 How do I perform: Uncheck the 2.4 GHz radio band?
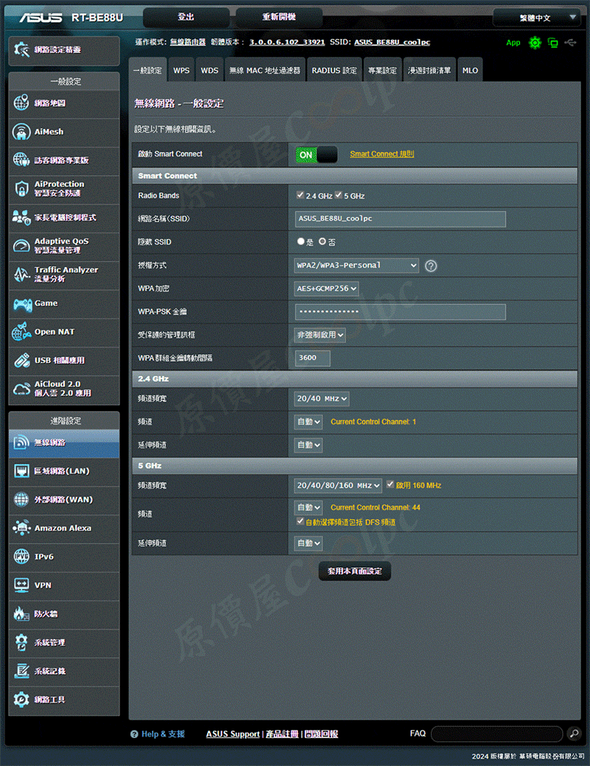(x=300, y=195)
